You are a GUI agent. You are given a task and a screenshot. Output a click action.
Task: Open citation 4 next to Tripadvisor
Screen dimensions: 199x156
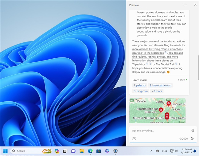tap(147, 64)
